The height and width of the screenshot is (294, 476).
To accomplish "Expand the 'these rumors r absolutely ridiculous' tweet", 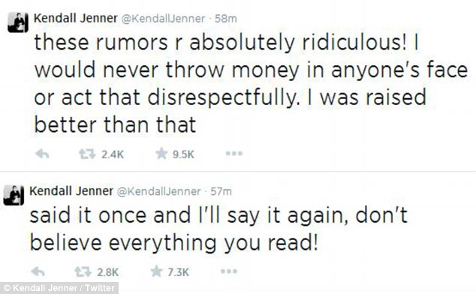I will [x=251, y=83].
